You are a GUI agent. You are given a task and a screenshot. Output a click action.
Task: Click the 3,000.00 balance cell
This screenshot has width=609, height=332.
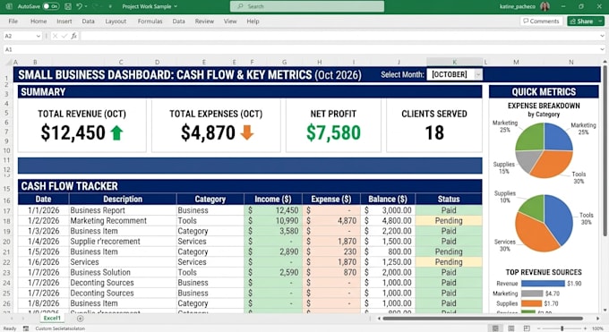click(x=388, y=210)
